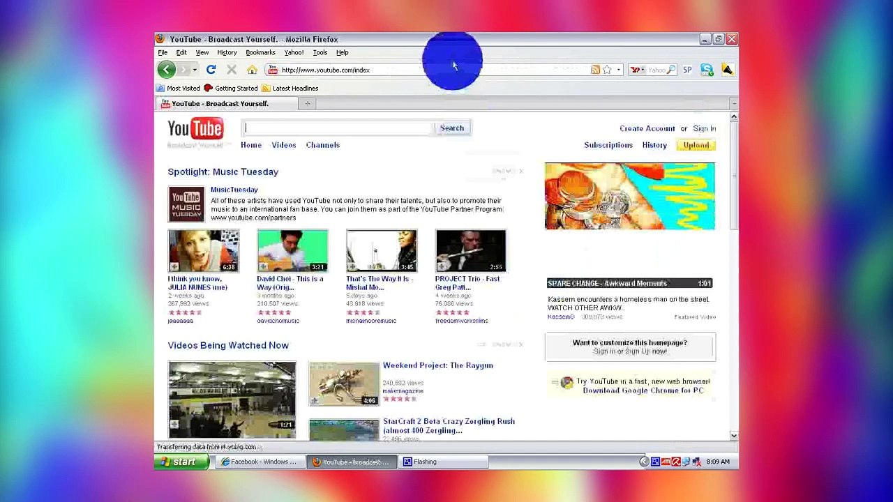The image size is (893, 502).
Task: Open the Skype toolbar icon
Action: click(x=707, y=70)
